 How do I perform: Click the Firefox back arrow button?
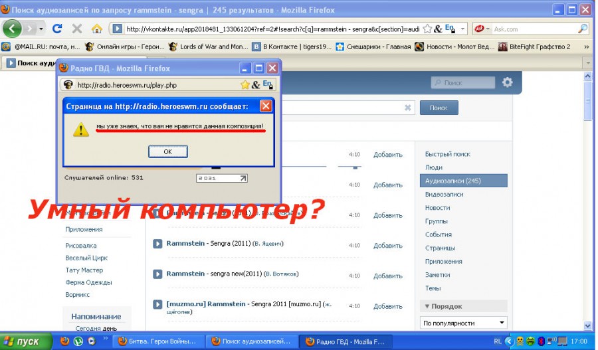coord(12,29)
